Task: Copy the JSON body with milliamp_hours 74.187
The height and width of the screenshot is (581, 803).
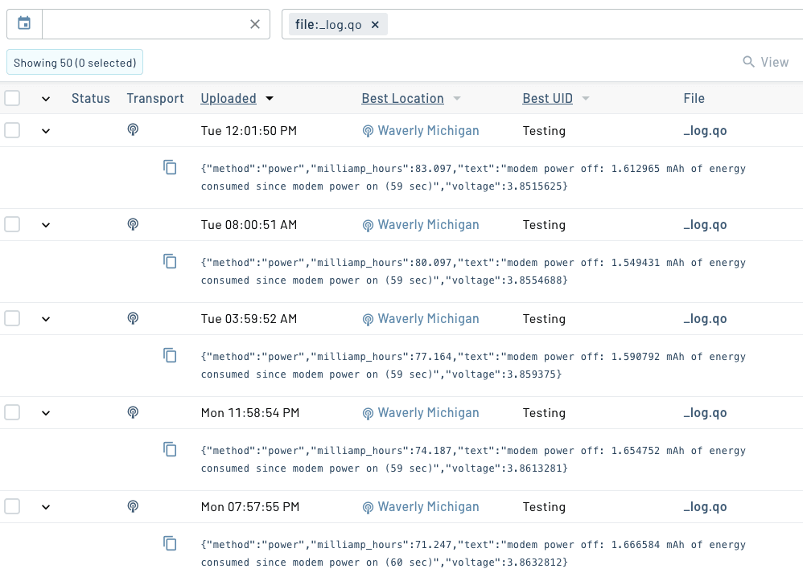Action: pyautogui.click(x=170, y=449)
